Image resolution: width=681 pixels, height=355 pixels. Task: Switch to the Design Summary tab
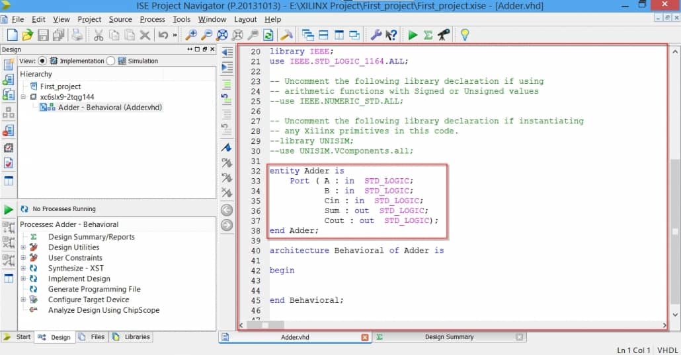tap(449, 337)
